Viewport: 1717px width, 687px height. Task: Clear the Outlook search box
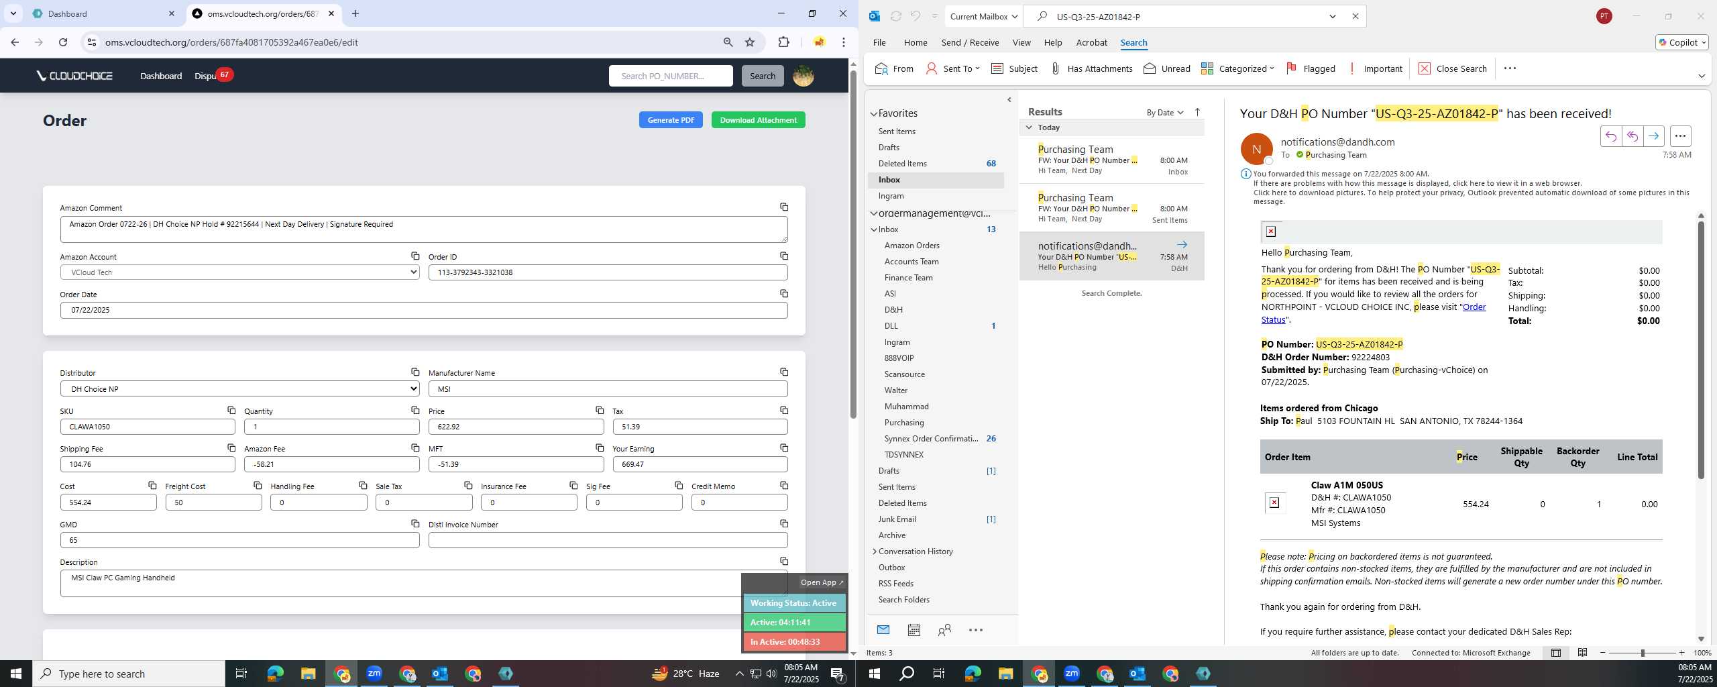pyautogui.click(x=1355, y=17)
